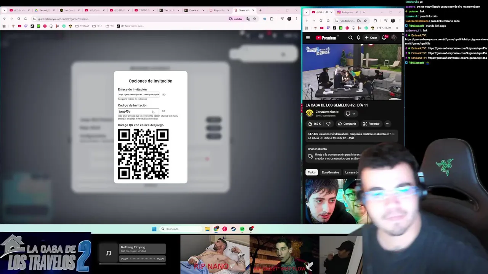Reload the guesswhereyouare page
488x274 pixels.
19,19
